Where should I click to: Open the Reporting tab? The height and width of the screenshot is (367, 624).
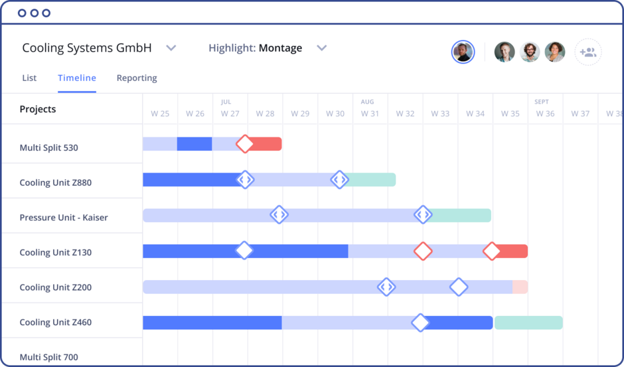point(137,78)
